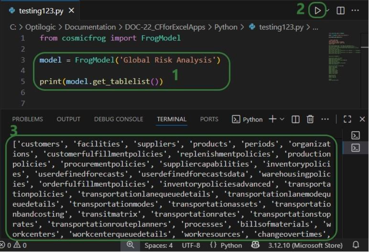This screenshot has height=252, width=369.
Task: Select the TERMINAL panel tab
Action: [171, 119]
